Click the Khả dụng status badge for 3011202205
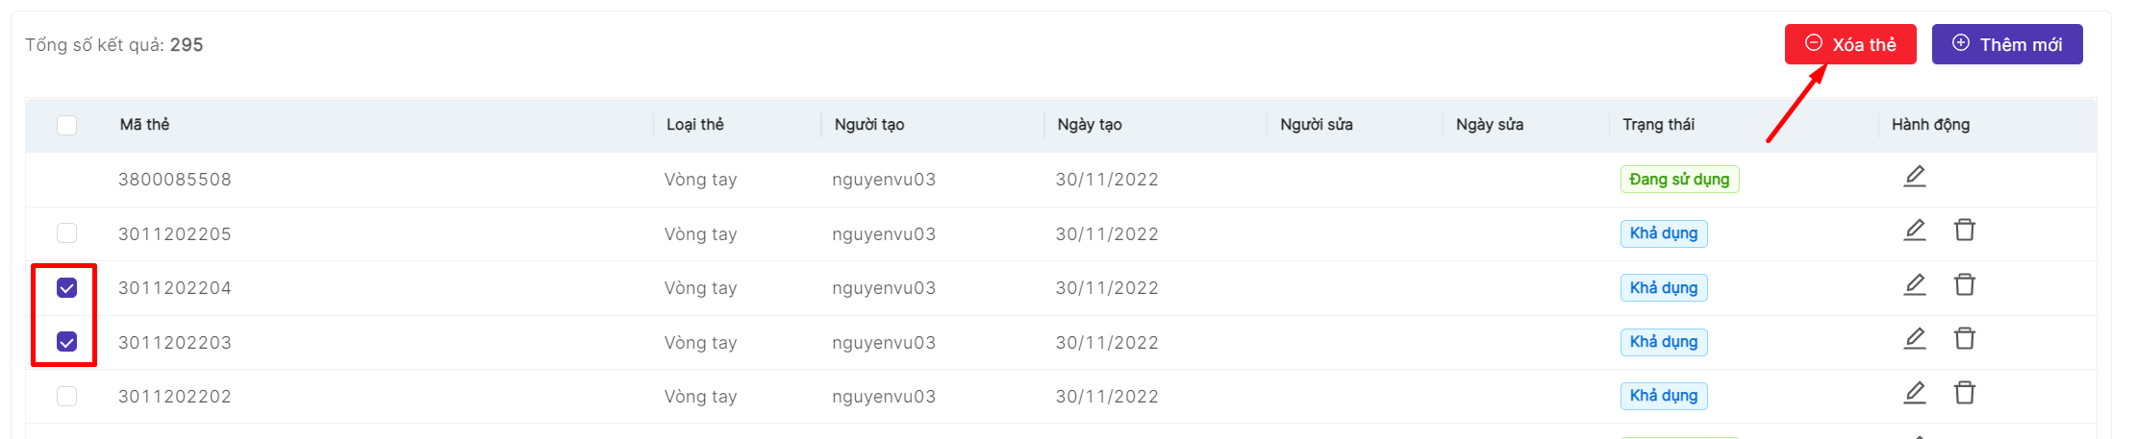 point(1663,233)
